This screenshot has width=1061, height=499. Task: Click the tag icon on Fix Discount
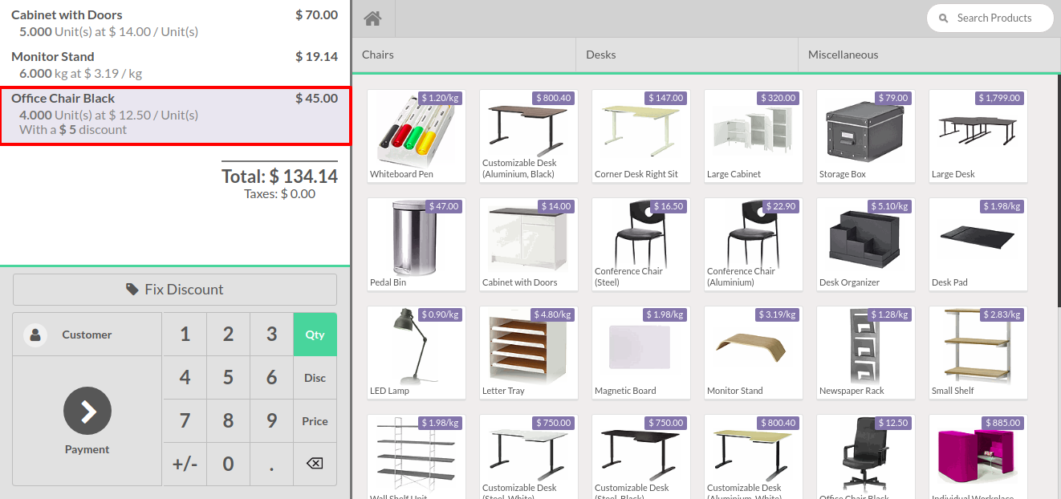(x=132, y=290)
